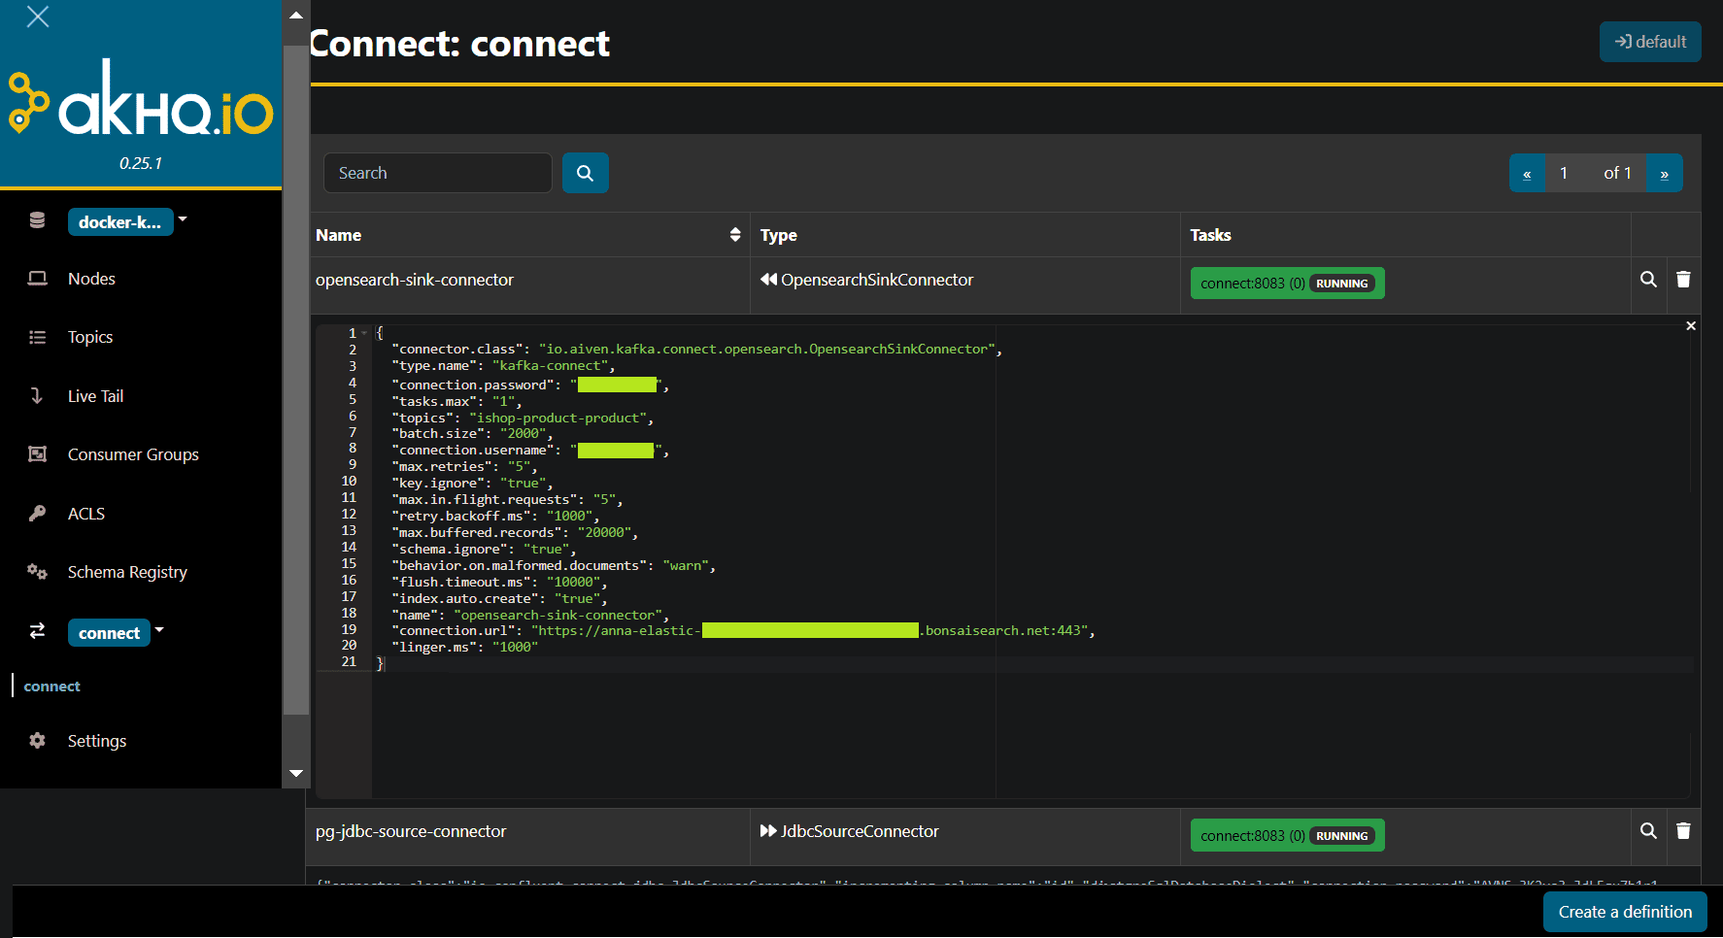Go to next page of connectors
This screenshot has height=938, width=1723.
tap(1664, 174)
